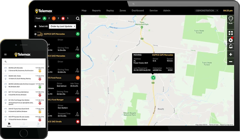Open phone Home tab
The width and height of the screenshot is (240, 139).
tap(9, 125)
